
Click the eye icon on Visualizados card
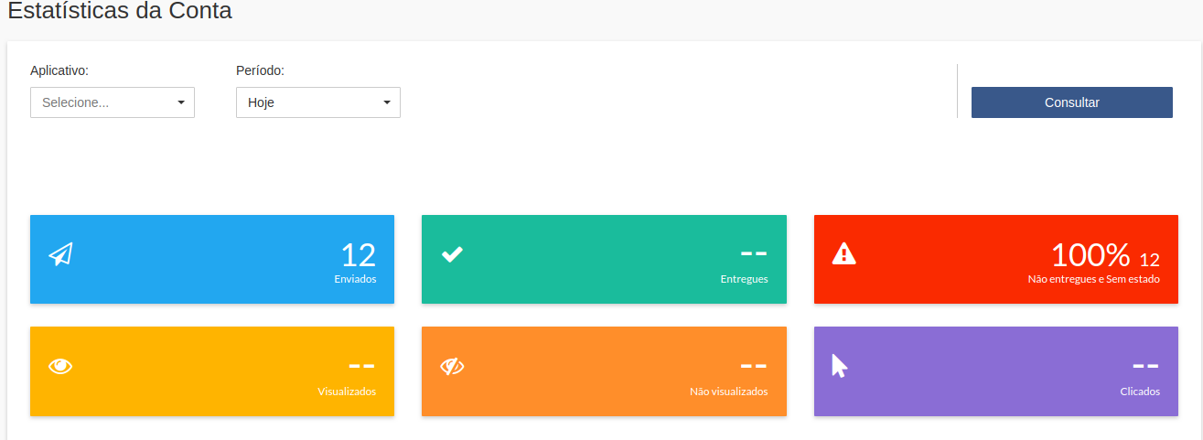point(60,366)
